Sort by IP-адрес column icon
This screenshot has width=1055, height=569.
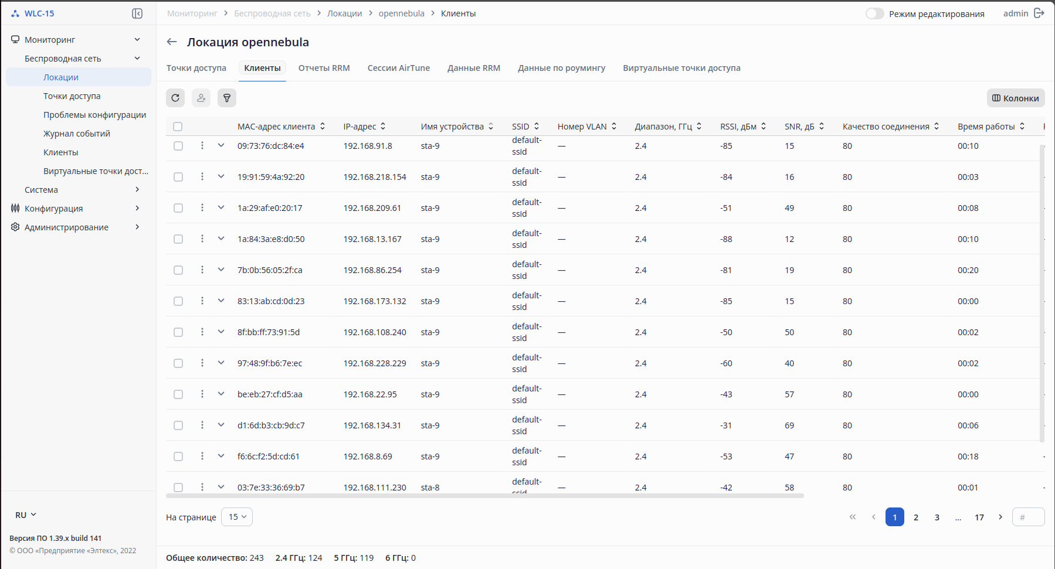[383, 126]
